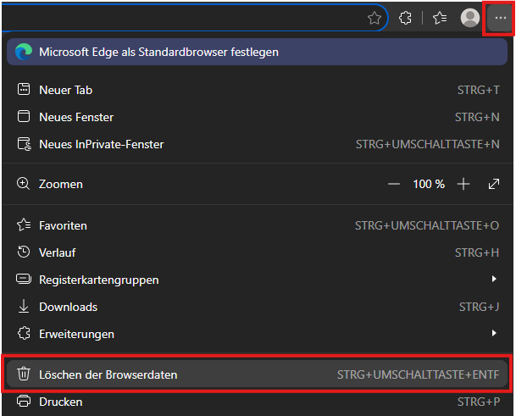516x416 pixels.
Task: Click the trash can icon for Browserdaten
Action: [24, 374]
